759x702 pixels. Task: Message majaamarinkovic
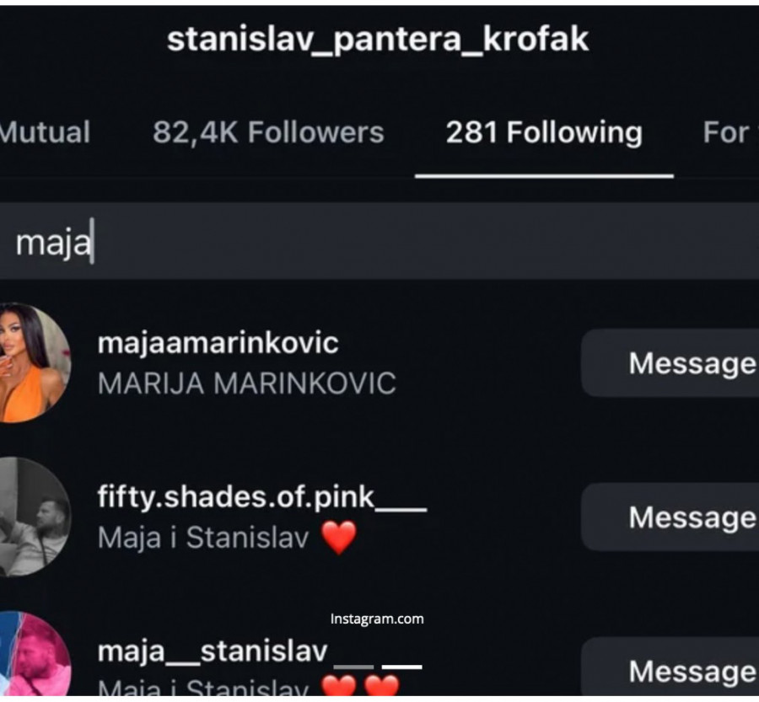pos(670,363)
